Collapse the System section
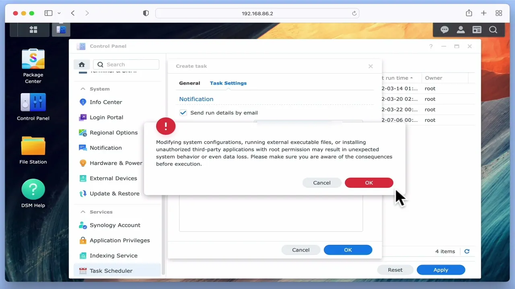Viewport: 515px width, 289px height. pyautogui.click(x=83, y=89)
